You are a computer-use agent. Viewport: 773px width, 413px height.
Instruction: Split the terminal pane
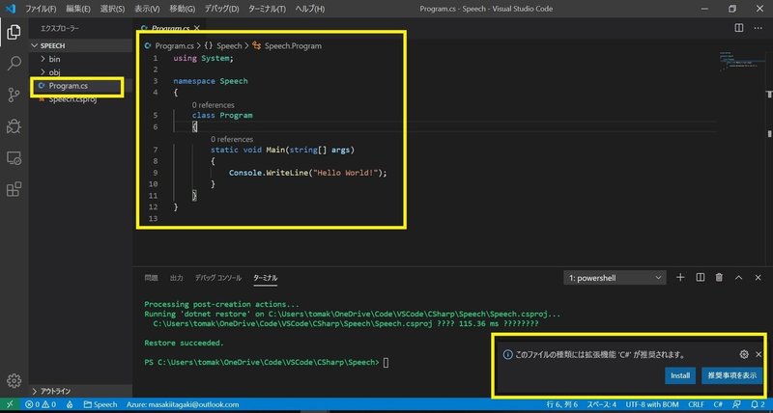pyautogui.click(x=700, y=278)
